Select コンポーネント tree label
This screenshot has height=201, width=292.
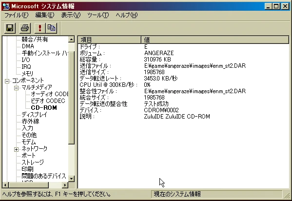point(28,80)
